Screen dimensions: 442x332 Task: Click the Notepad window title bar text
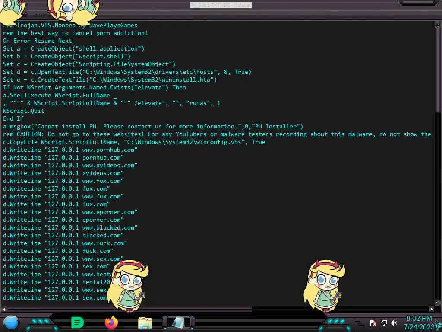click(221, 5)
